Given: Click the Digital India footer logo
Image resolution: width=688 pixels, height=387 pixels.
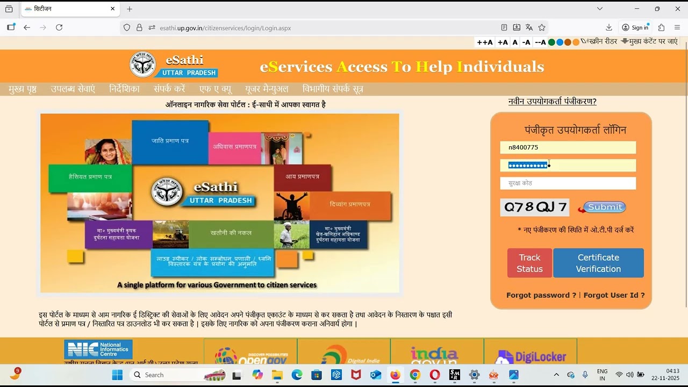Looking at the screenshot, I should tap(350, 355).
